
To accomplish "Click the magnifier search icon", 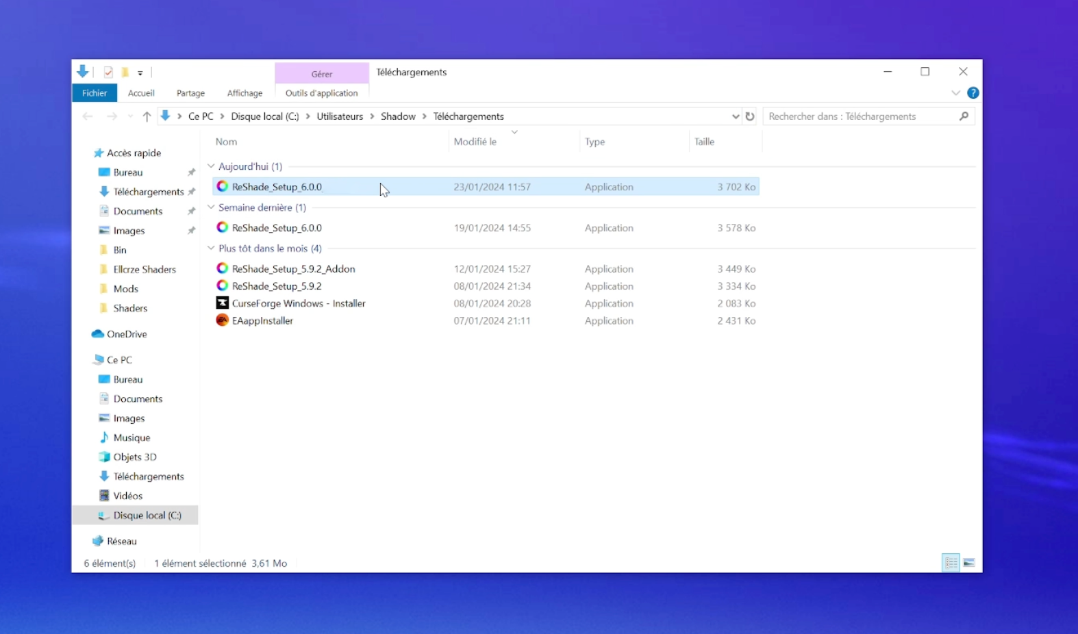I will (x=964, y=116).
